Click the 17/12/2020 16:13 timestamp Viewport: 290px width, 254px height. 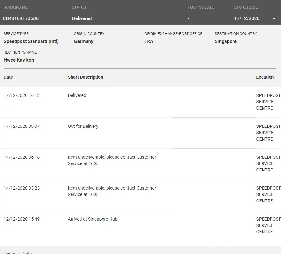pyautogui.click(x=21, y=95)
